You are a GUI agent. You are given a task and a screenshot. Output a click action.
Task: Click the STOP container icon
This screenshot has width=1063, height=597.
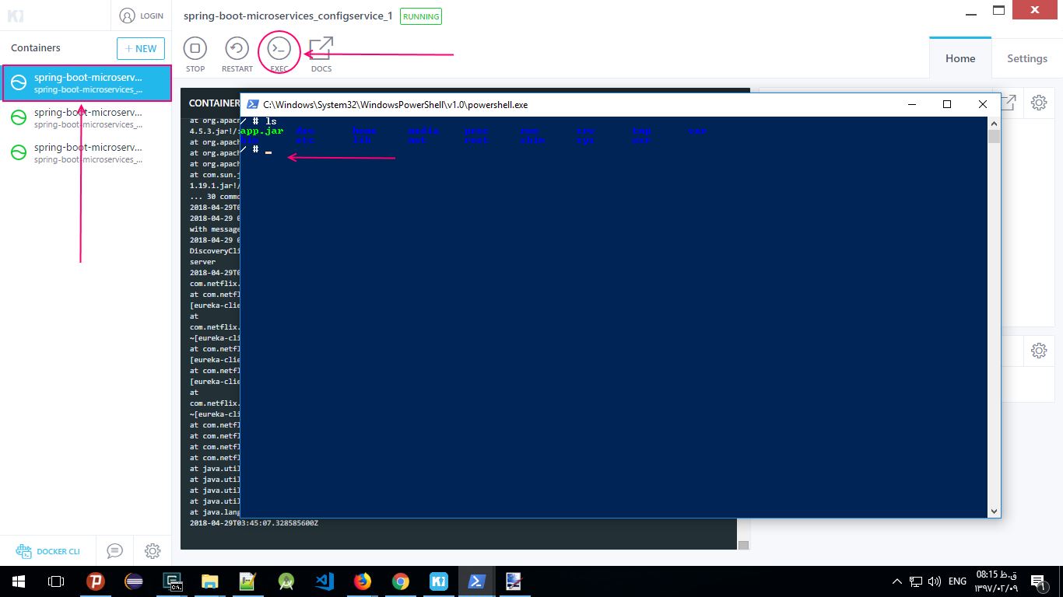pyautogui.click(x=195, y=49)
